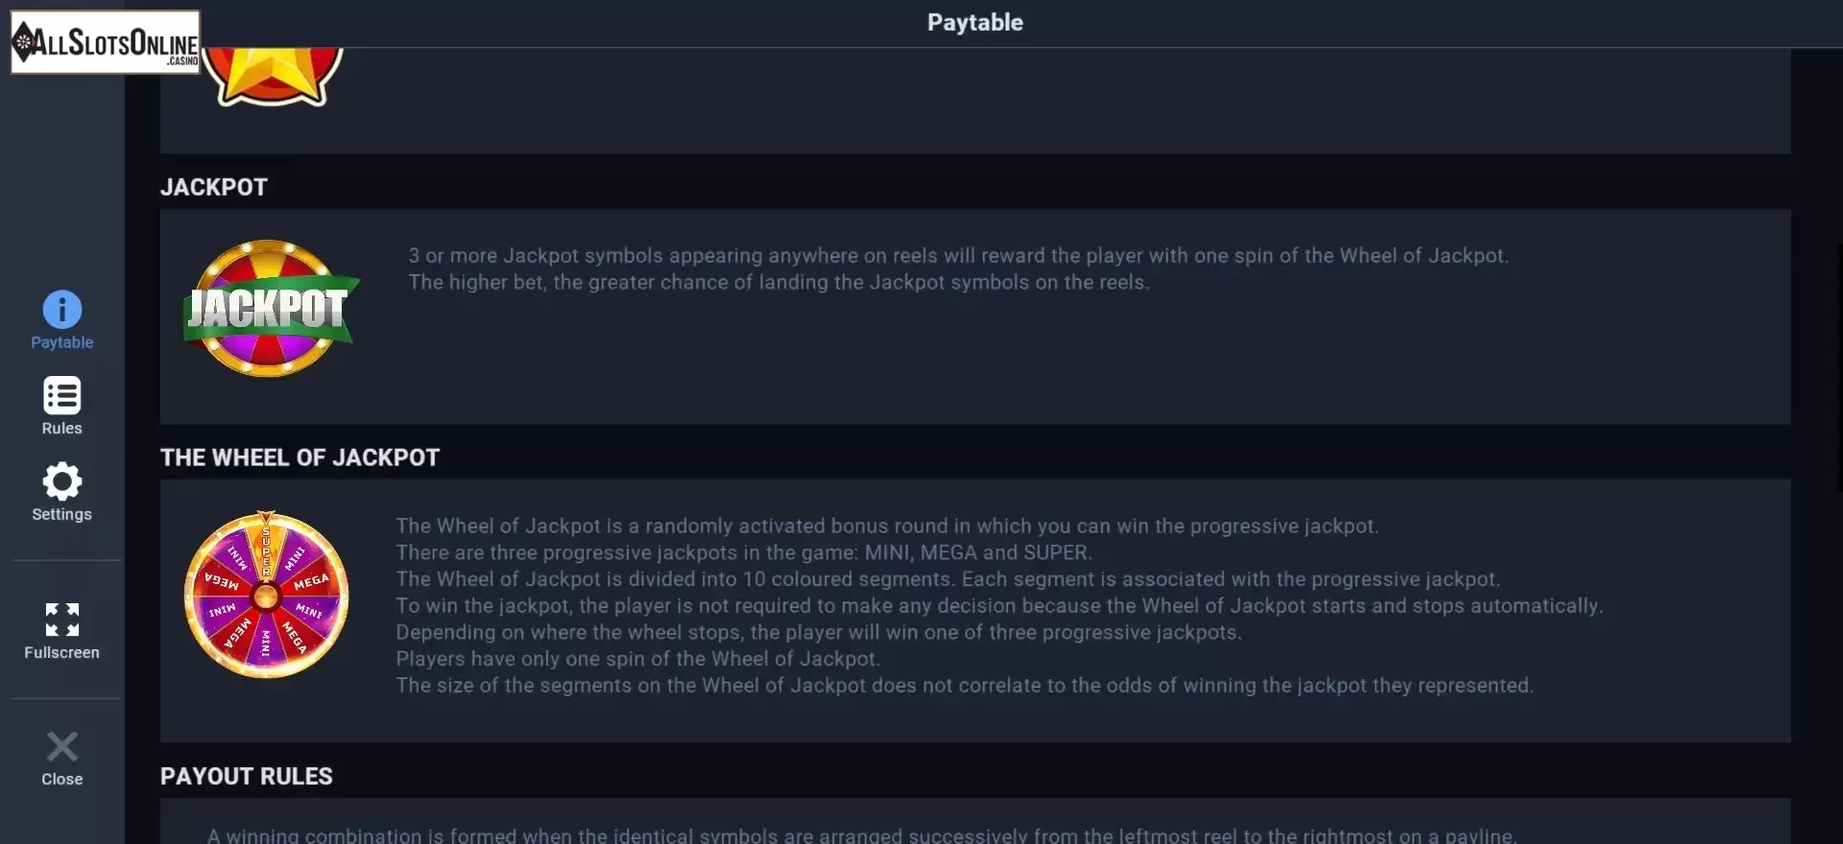Click the golden star symbol icon
This screenshot has width=1843, height=844.
click(x=273, y=75)
